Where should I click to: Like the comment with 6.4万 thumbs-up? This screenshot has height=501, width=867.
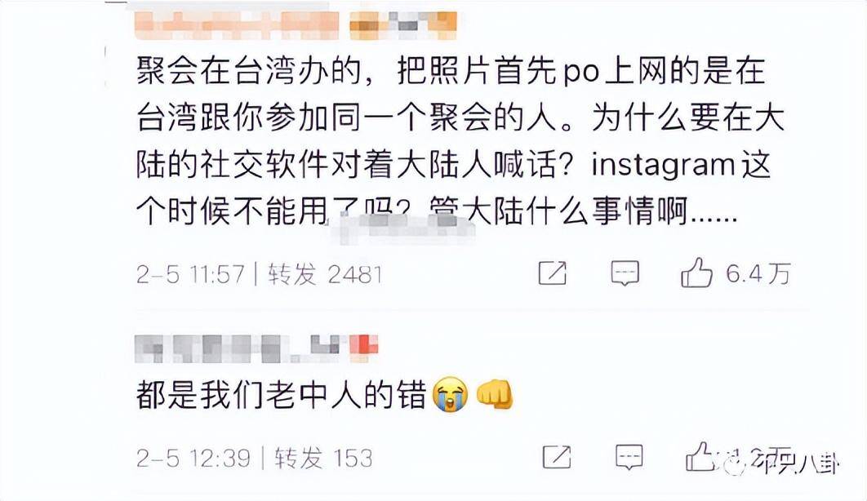click(696, 273)
